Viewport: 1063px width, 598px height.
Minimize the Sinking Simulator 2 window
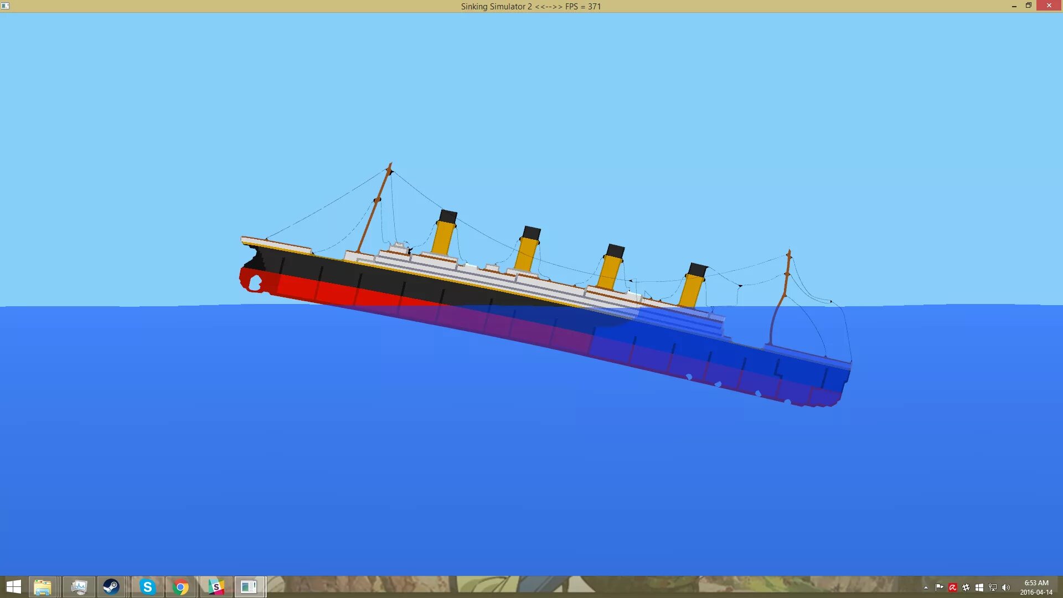pyautogui.click(x=1014, y=6)
